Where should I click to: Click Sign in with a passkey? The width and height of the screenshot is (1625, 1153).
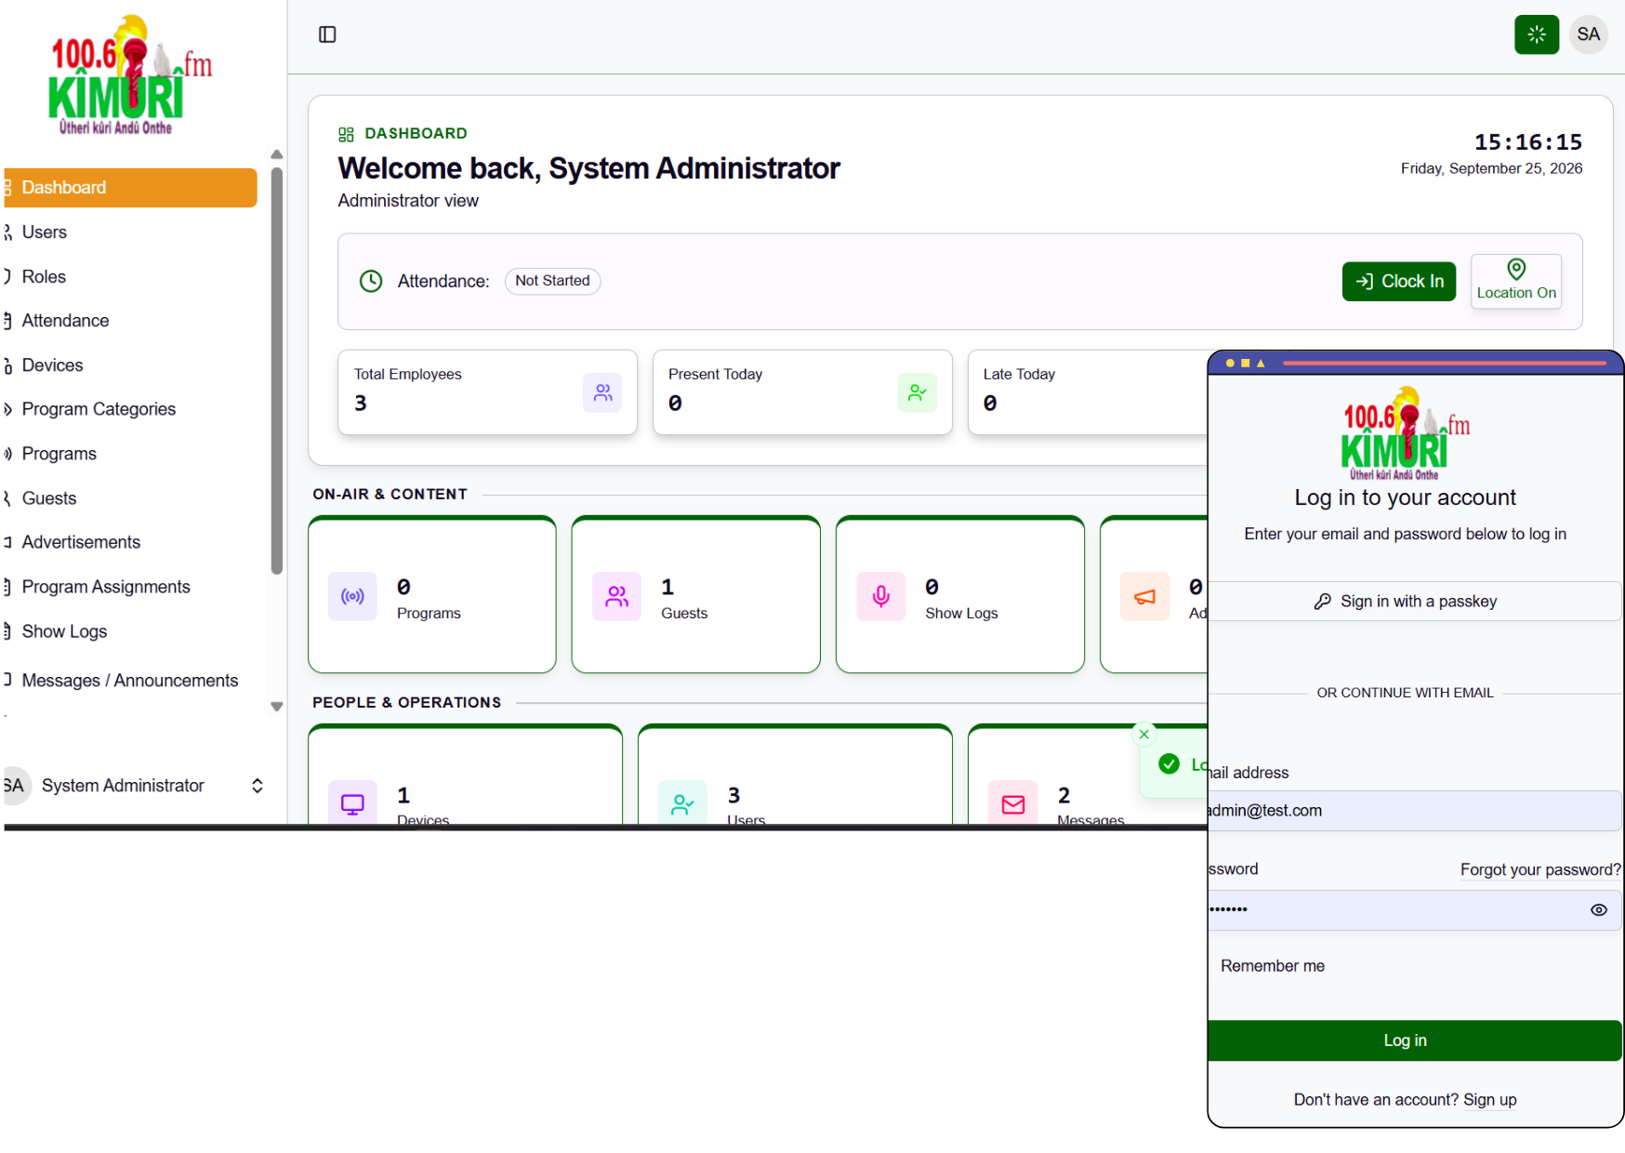[1414, 602]
